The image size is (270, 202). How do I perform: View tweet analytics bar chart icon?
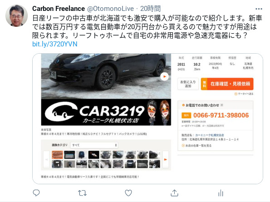(x=221, y=193)
